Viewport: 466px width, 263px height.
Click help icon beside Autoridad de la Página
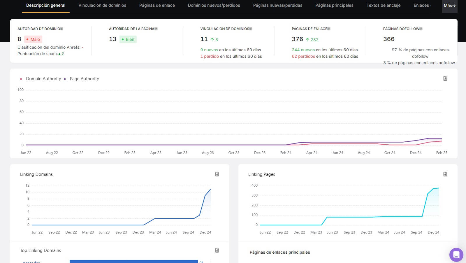pyautogui.click(x=156, y=29)
